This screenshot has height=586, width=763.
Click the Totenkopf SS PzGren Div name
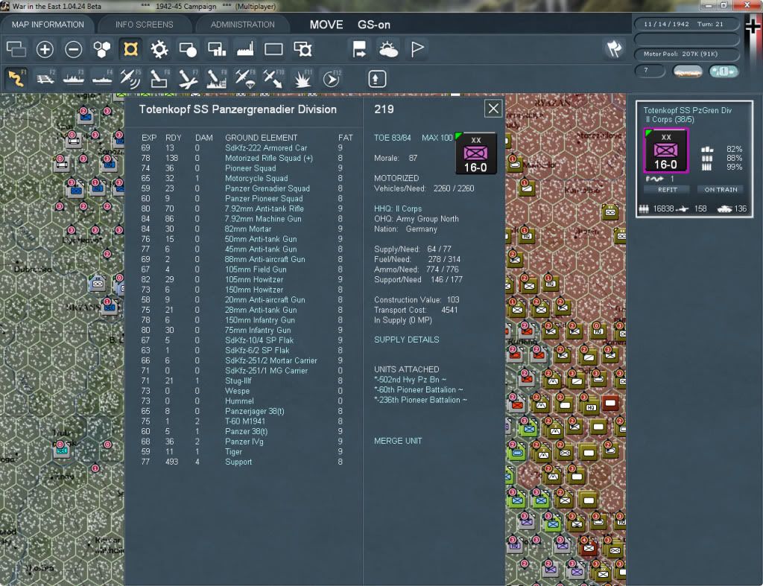point(687,110)
